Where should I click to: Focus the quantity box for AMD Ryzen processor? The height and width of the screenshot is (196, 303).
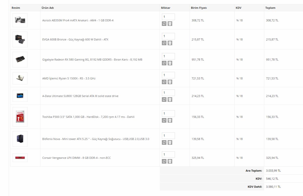[x=168, y=75]
